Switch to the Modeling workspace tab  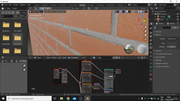pos(45,5)
